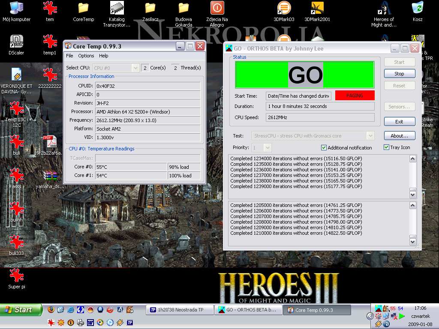This screenshot has height=329, width=439.
Task: Click the Core #0 temperature 55°C
Action: (x=131, y=167)
